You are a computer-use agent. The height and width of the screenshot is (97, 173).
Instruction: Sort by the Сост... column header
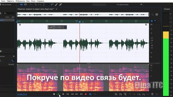coord(8,17)
